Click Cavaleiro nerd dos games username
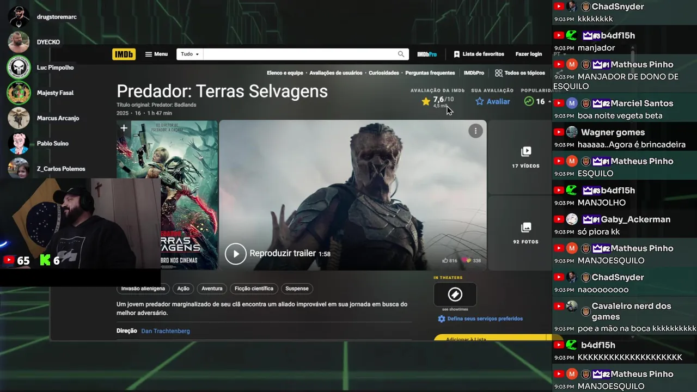697x392 pixels. click(x=631, y=311)
